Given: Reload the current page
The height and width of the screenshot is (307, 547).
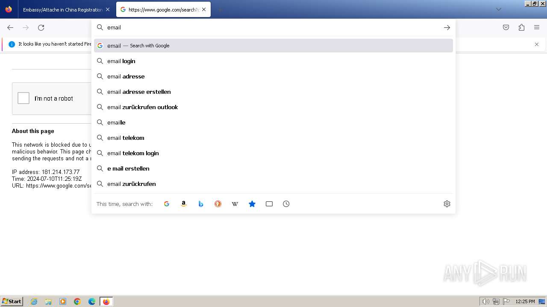Looking at the screenshot, I should [41, 27].
